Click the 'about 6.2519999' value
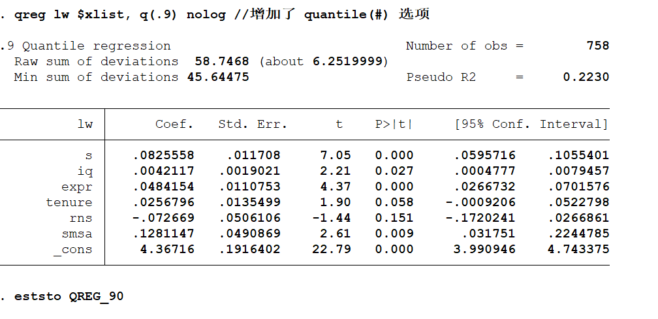Viewport: 658px width, 319px height. click(x=324, y=61)
